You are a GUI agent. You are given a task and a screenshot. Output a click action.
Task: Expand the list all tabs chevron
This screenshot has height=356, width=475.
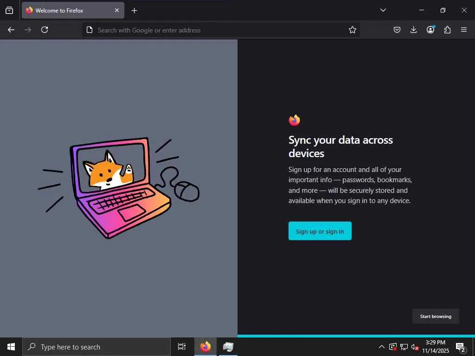383,10
